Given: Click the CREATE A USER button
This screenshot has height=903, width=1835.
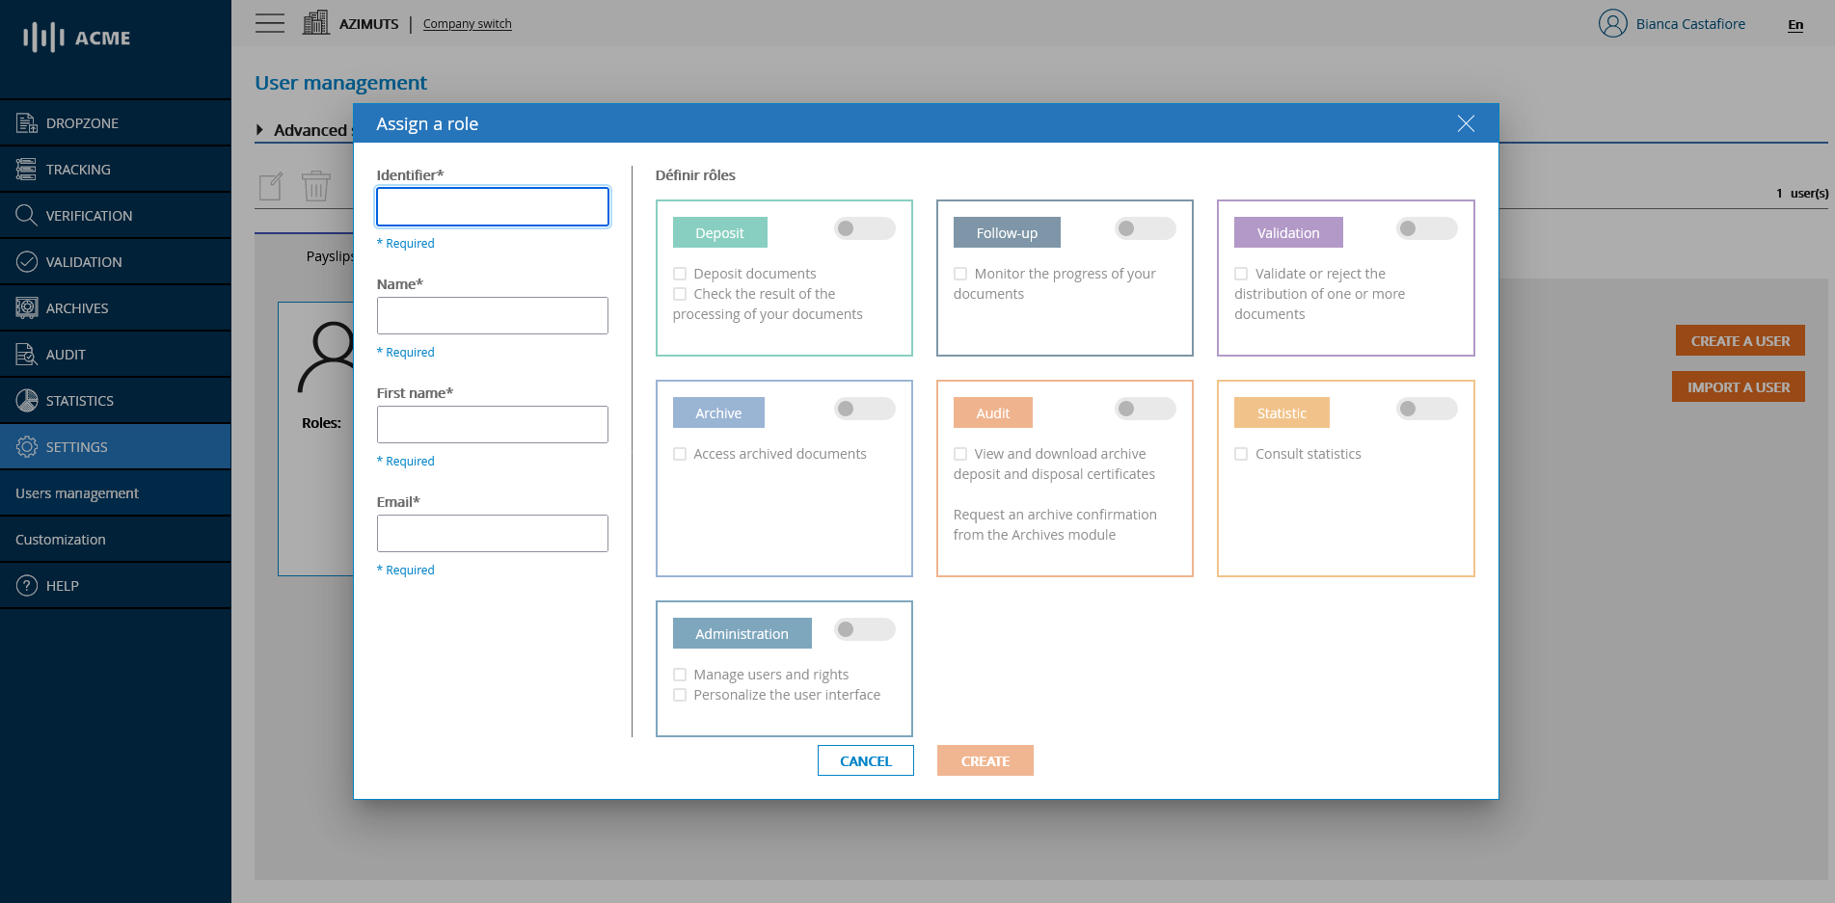Looking at the screenshot, I should point(1740,340).
